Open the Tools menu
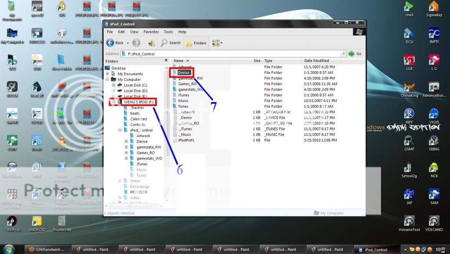Screen dimensions: 450x254 pos(168,32)
